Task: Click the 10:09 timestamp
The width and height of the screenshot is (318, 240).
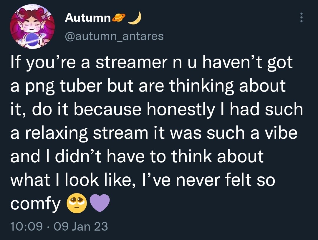Action: [26, 226]
